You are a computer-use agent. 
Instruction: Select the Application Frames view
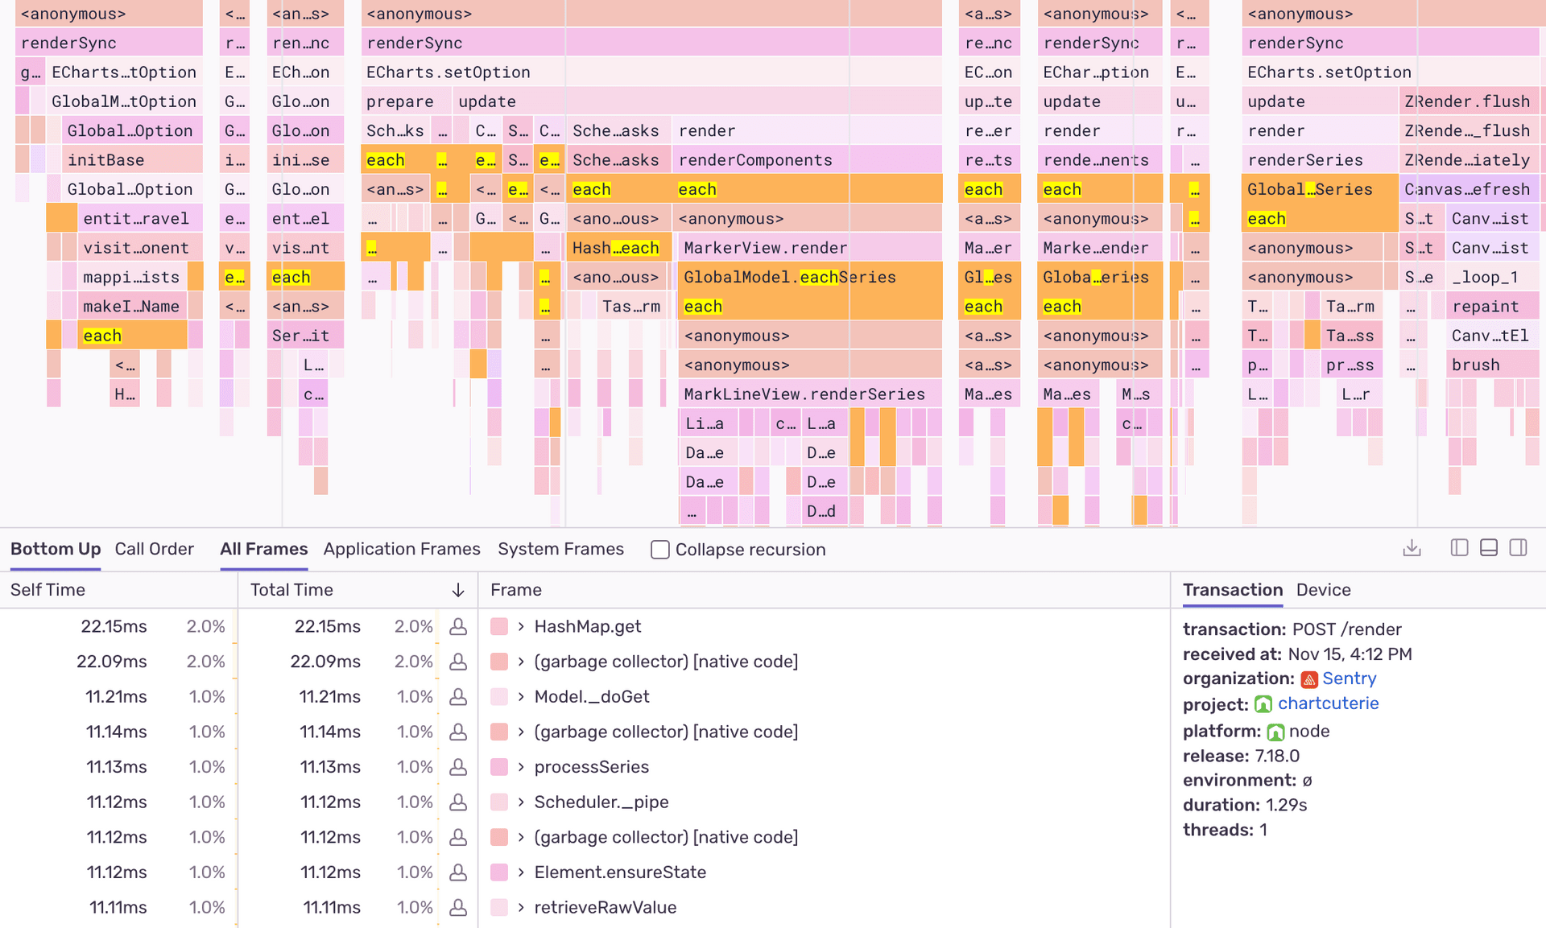point(401,548)
